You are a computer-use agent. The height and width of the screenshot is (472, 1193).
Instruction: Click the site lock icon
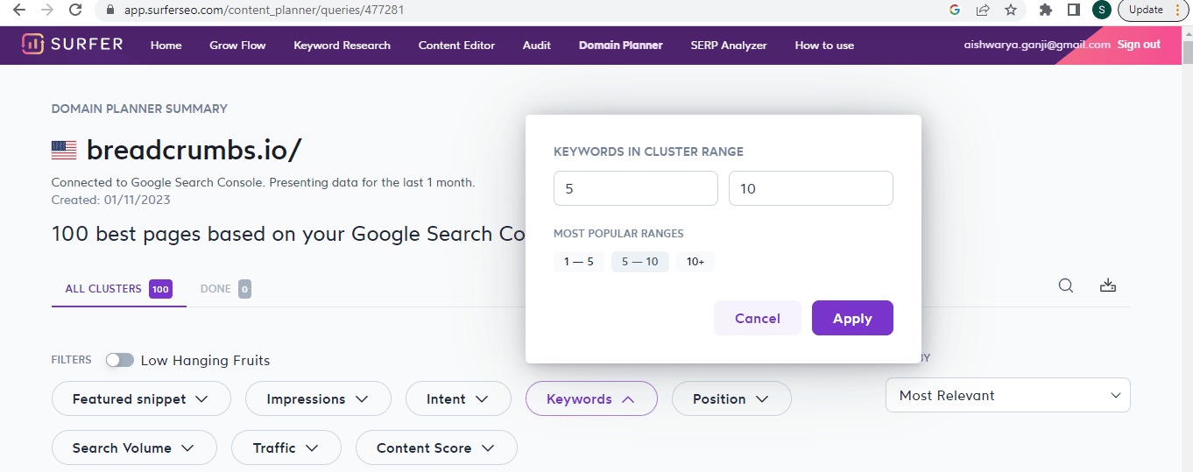109,11
